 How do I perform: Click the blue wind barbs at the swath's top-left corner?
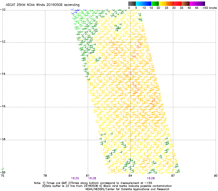click(x=75, y=11)
